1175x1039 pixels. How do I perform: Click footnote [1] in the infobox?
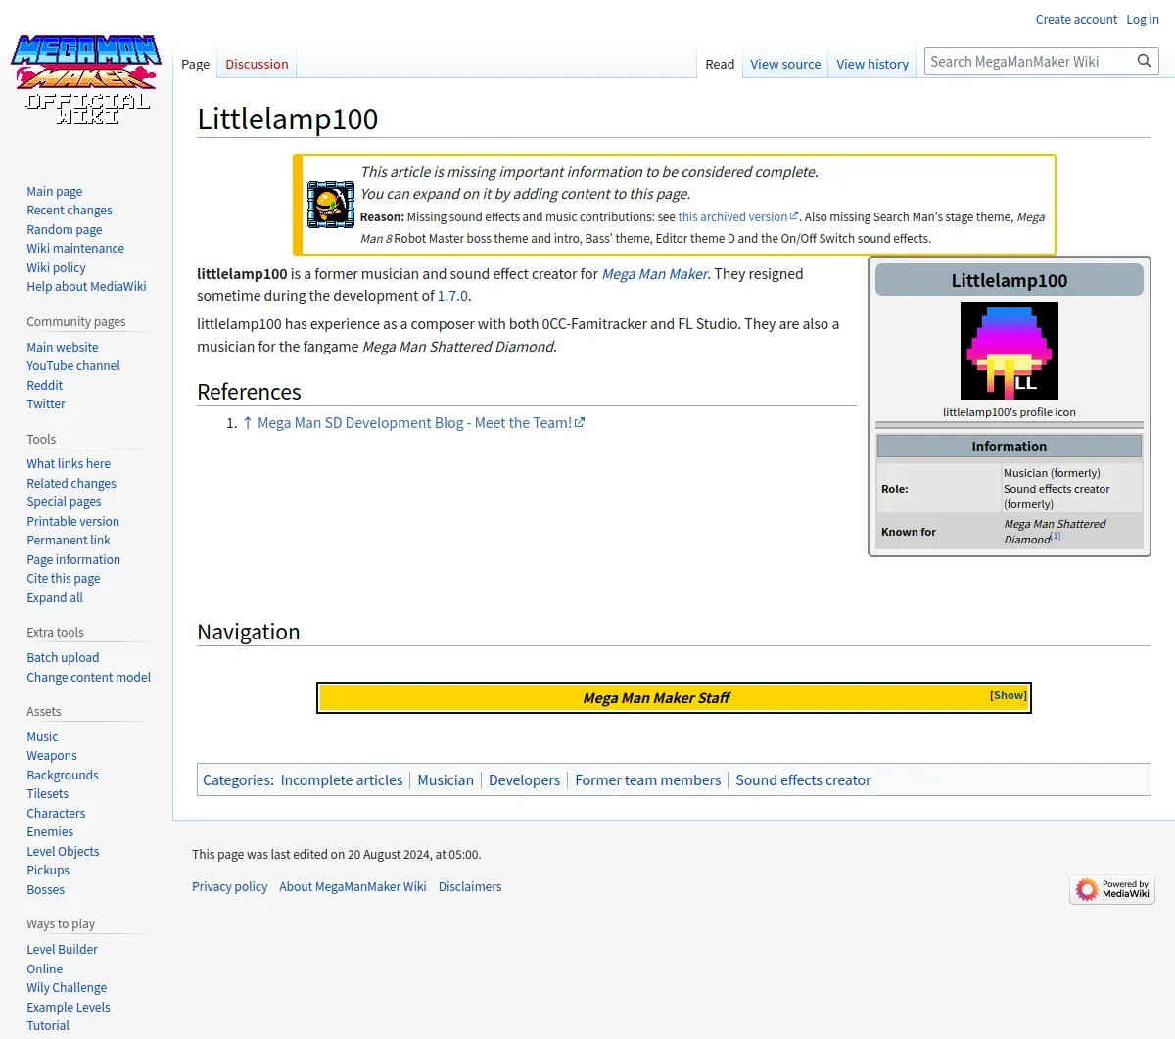pos(1056,536)
